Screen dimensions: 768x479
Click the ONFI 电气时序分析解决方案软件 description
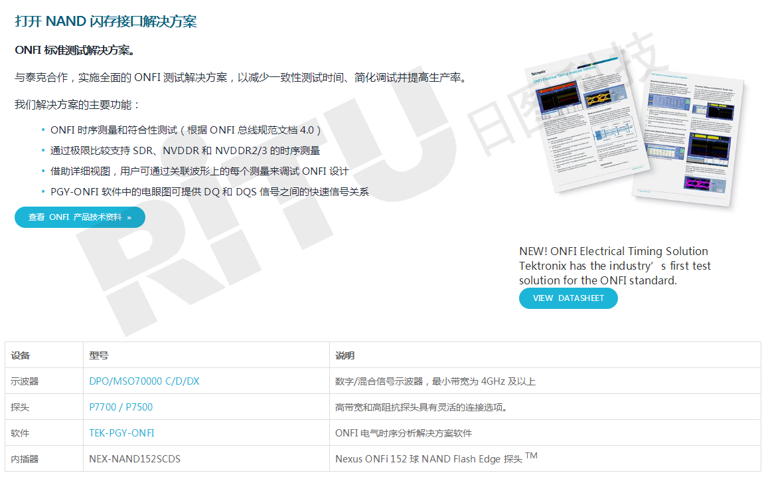pyautogui.click(x=403, y=433)
